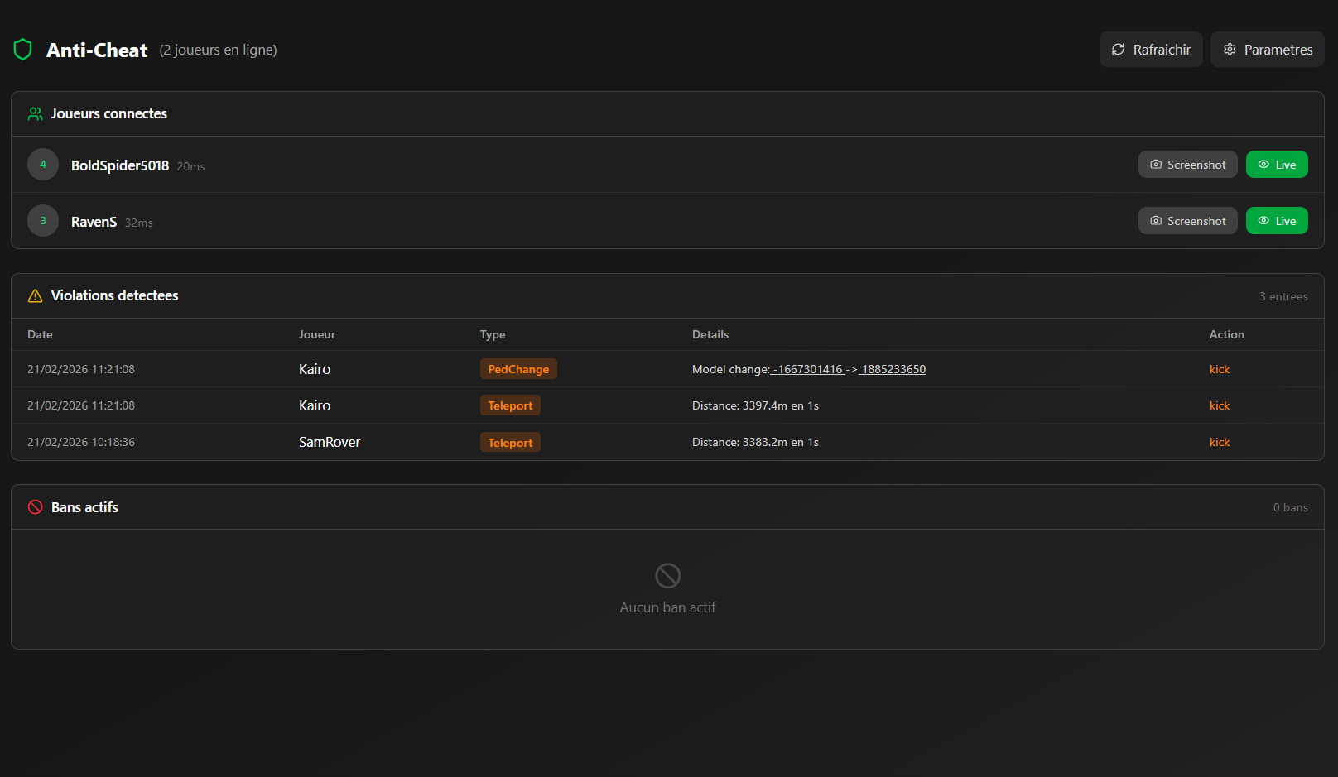
Task: Click the warning triangle next to Violations detectees
Action: click(34, 295)
